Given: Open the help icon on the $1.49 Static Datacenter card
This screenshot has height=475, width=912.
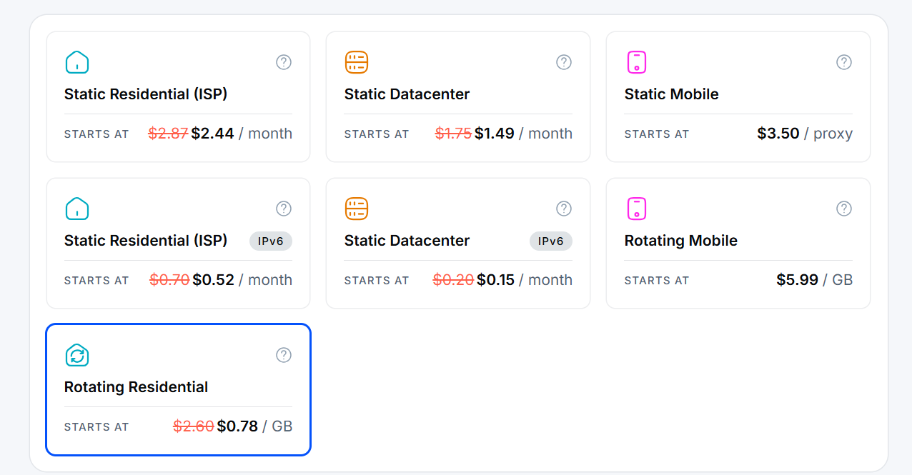Looking at the screenshot, I should tap(564, 62).
